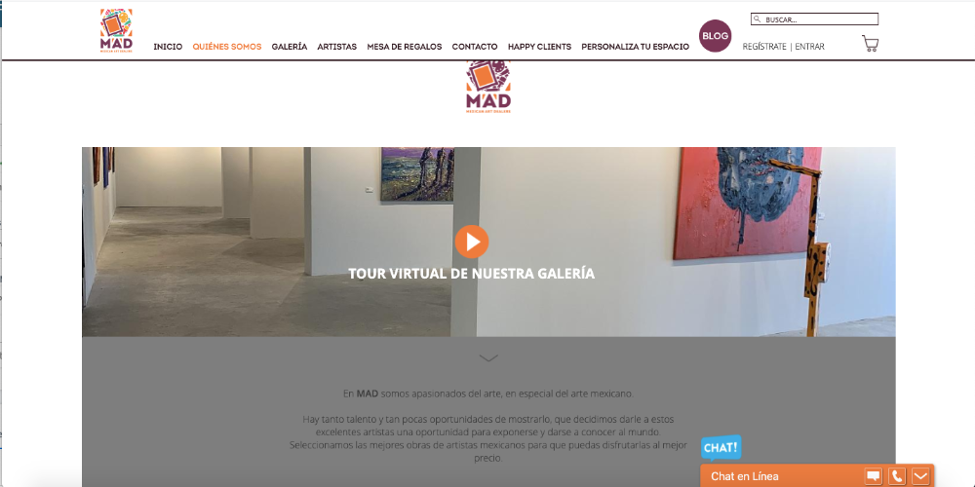Play the gallery virtual tour video
Viewport: 975px width, 487px height.
(471, 242)
